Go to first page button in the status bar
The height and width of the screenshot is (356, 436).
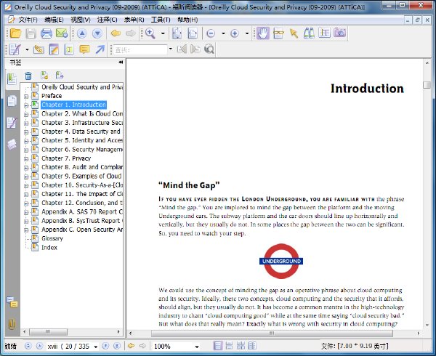coord(28,346)
